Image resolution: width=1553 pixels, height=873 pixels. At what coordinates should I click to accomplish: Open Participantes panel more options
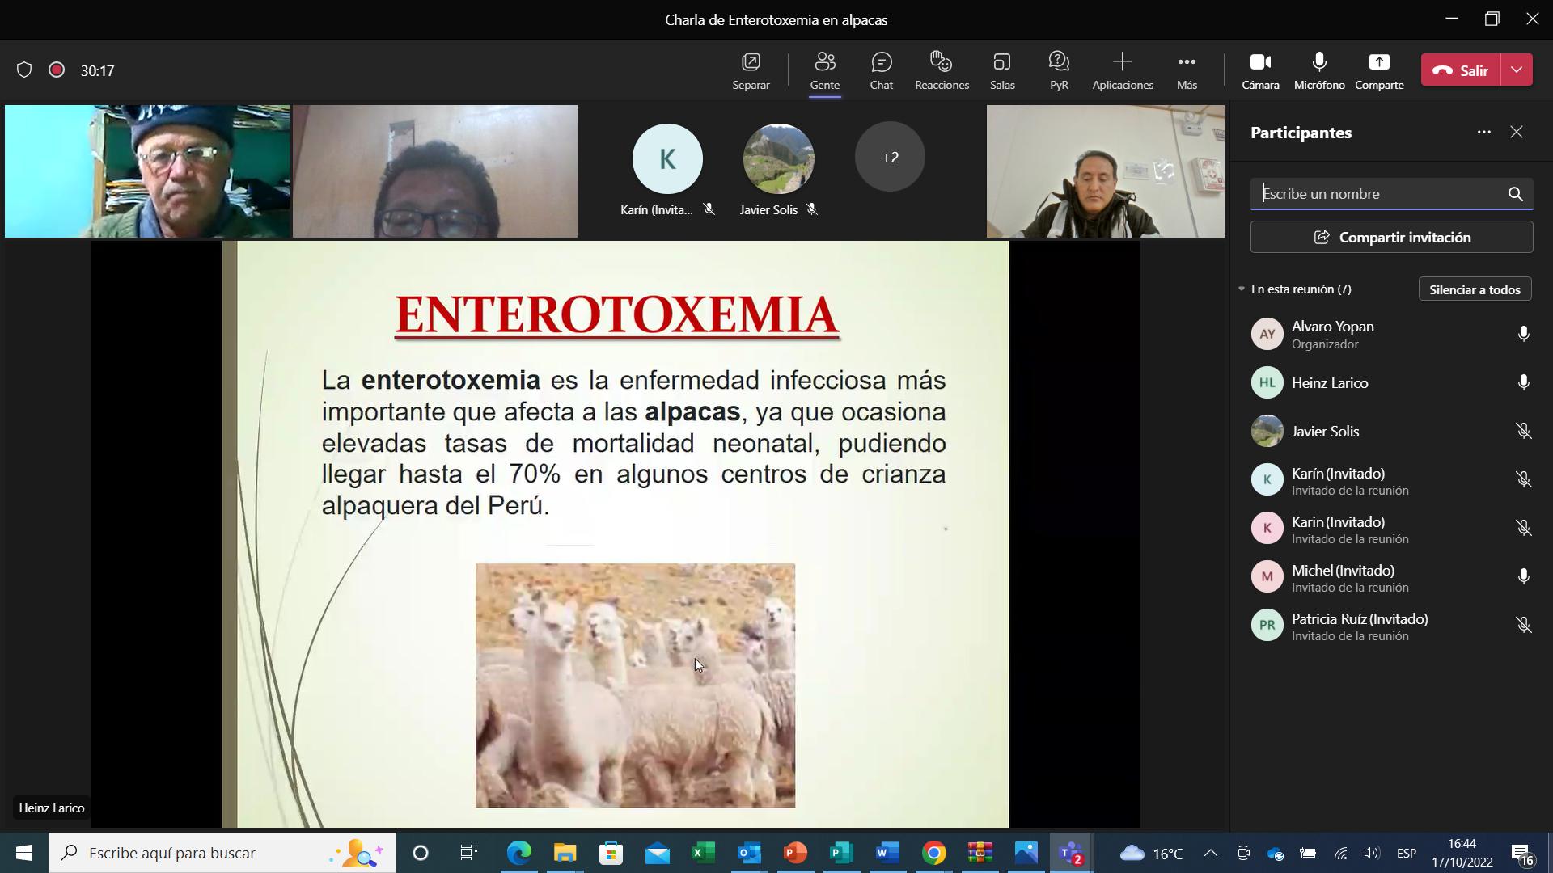point(1483,133)
